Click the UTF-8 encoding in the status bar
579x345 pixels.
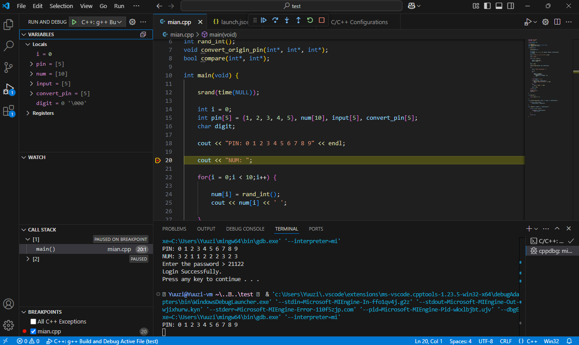click(x=486, y=341)
